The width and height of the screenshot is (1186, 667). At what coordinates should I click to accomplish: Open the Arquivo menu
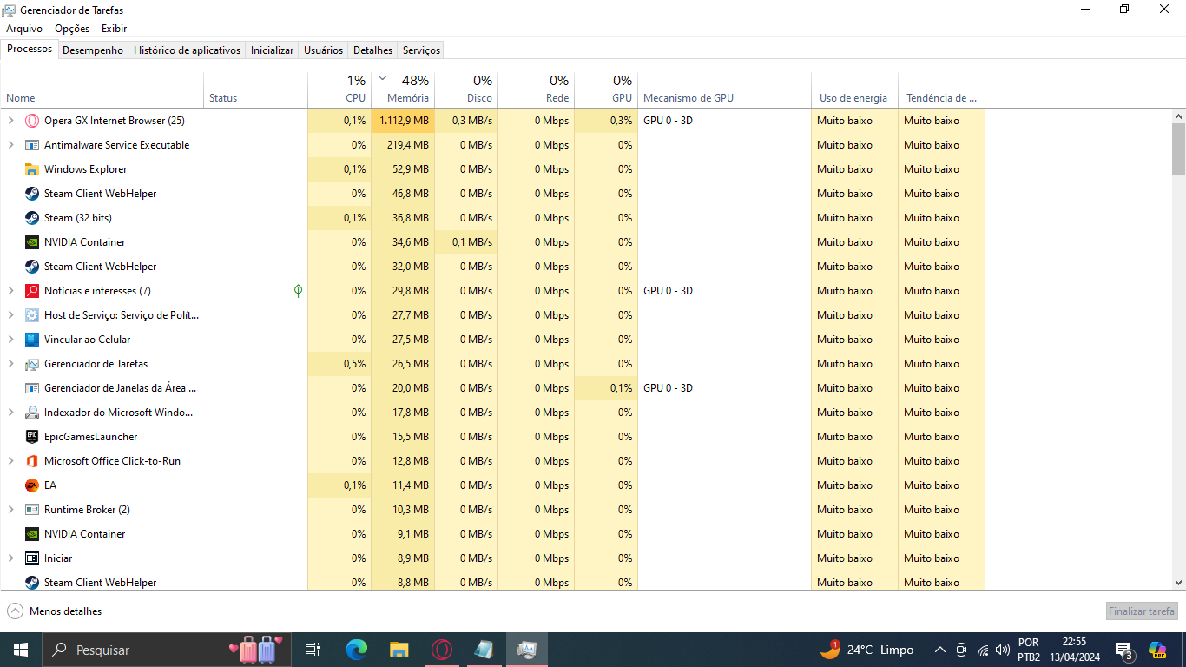tap(24, 29)
